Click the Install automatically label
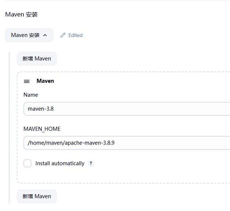Viewport: 230px width, 211px height. click(x=60, y=163)
